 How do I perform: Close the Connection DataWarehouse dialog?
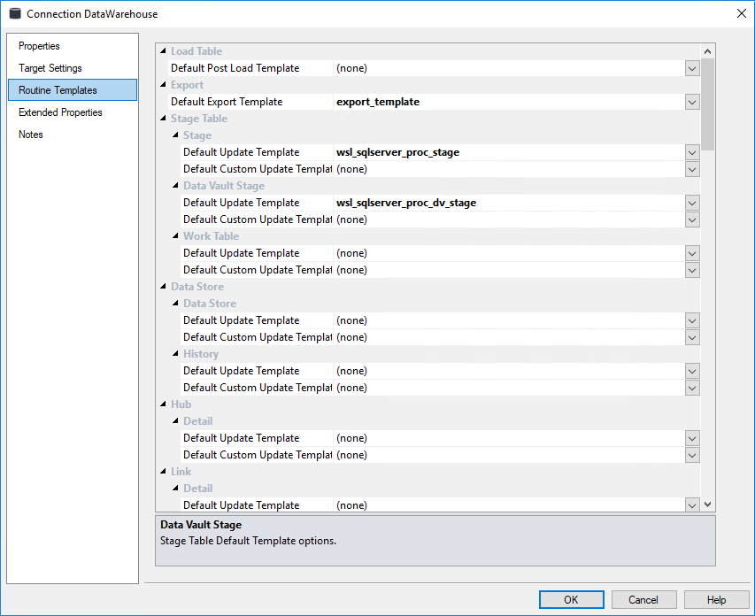click(741, 13)
